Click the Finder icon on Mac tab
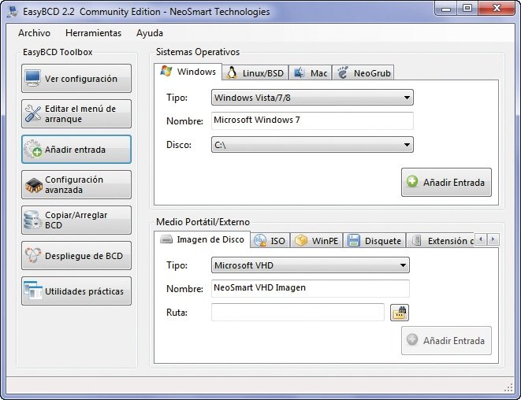 point(299,72)
